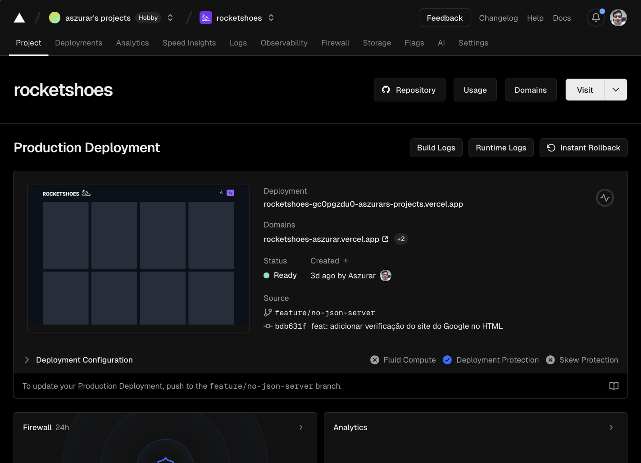The image size is (641, 463).
Task: Click the deployment preview thumbnail
Action: click(138, 259)
